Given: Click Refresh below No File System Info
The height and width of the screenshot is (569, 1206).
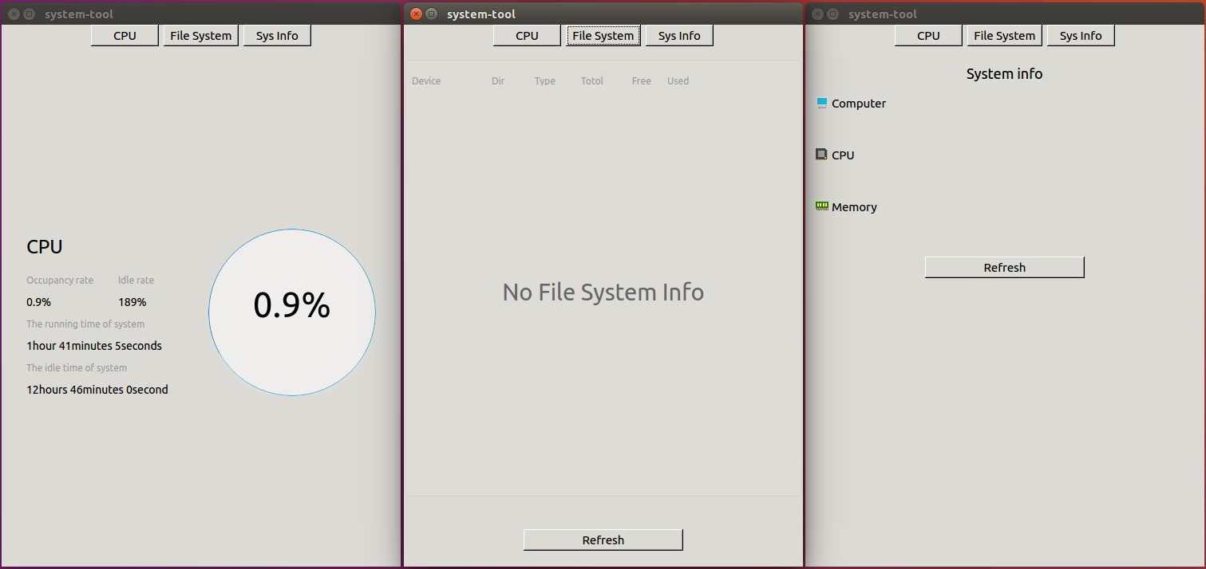Looking at the screenshot, I should point(603,540).
